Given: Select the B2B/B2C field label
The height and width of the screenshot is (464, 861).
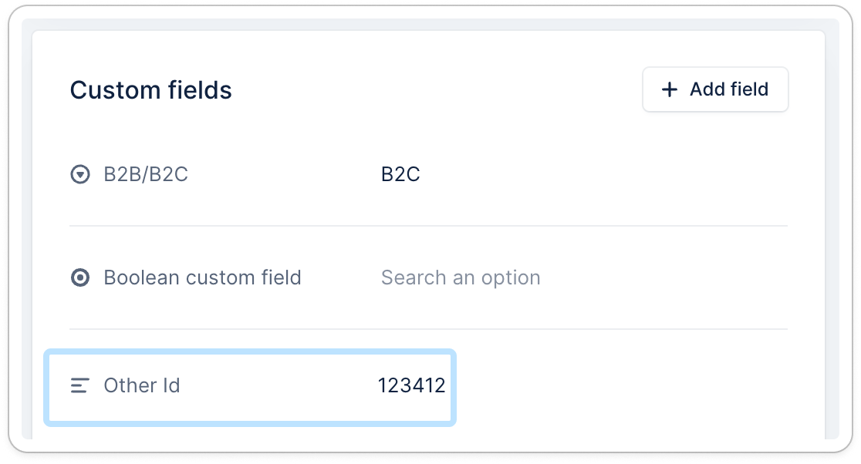Looking at the screenshot, I should pos(146,175).
